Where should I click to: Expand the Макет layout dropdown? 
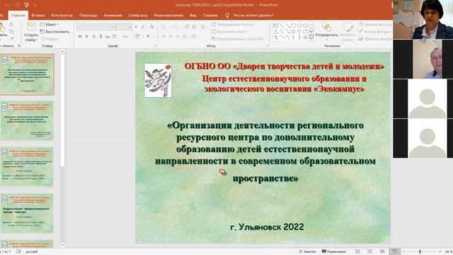[x=50, y=24]
